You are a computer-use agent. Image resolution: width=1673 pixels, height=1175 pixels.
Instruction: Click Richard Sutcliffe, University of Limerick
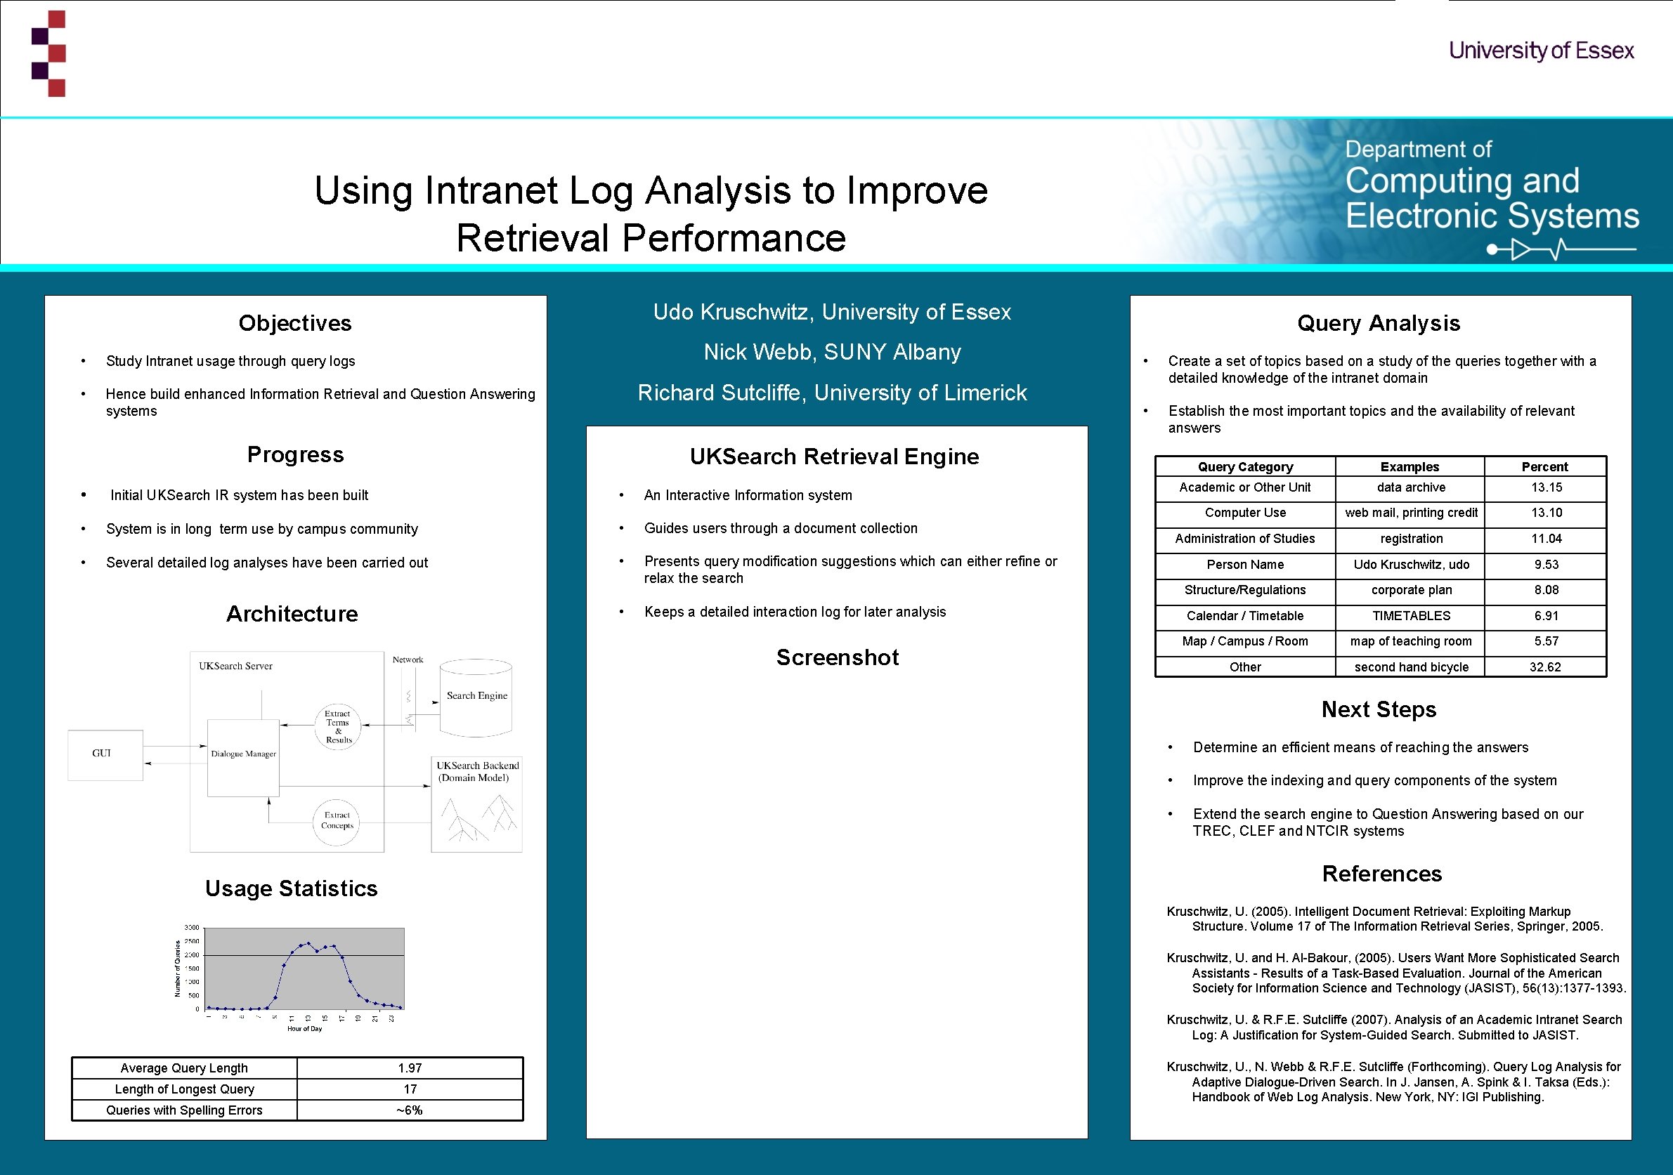832,393
